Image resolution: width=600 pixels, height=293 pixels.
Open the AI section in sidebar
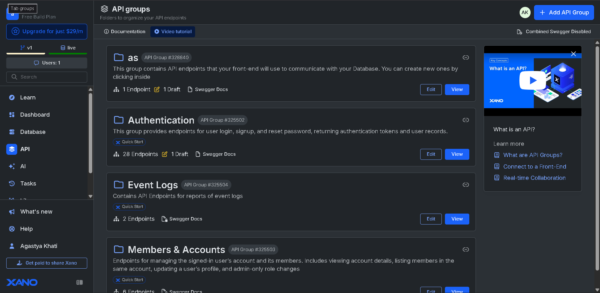click(23, 166)
